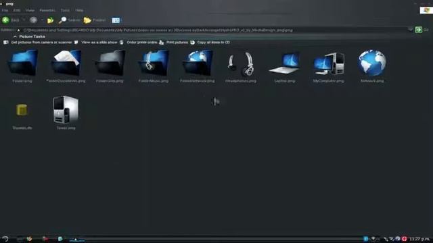The image size is (433, 243).
Task: Click the order prints task icon
Action: click(122, 43)
